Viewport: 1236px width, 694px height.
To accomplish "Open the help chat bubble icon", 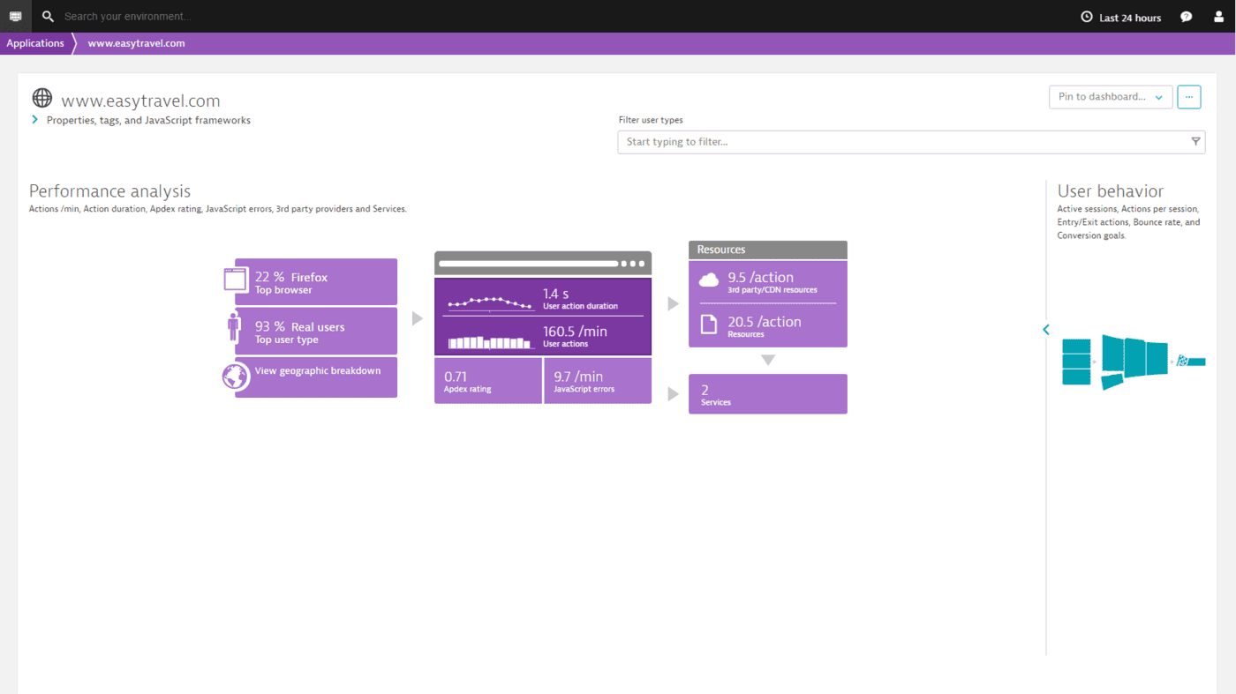I will 1186,16.
